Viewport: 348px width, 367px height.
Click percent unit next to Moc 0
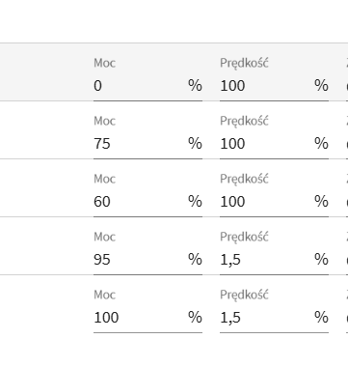[195, 86]
